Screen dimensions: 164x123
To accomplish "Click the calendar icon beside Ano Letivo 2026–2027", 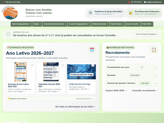I will (92, 50).
